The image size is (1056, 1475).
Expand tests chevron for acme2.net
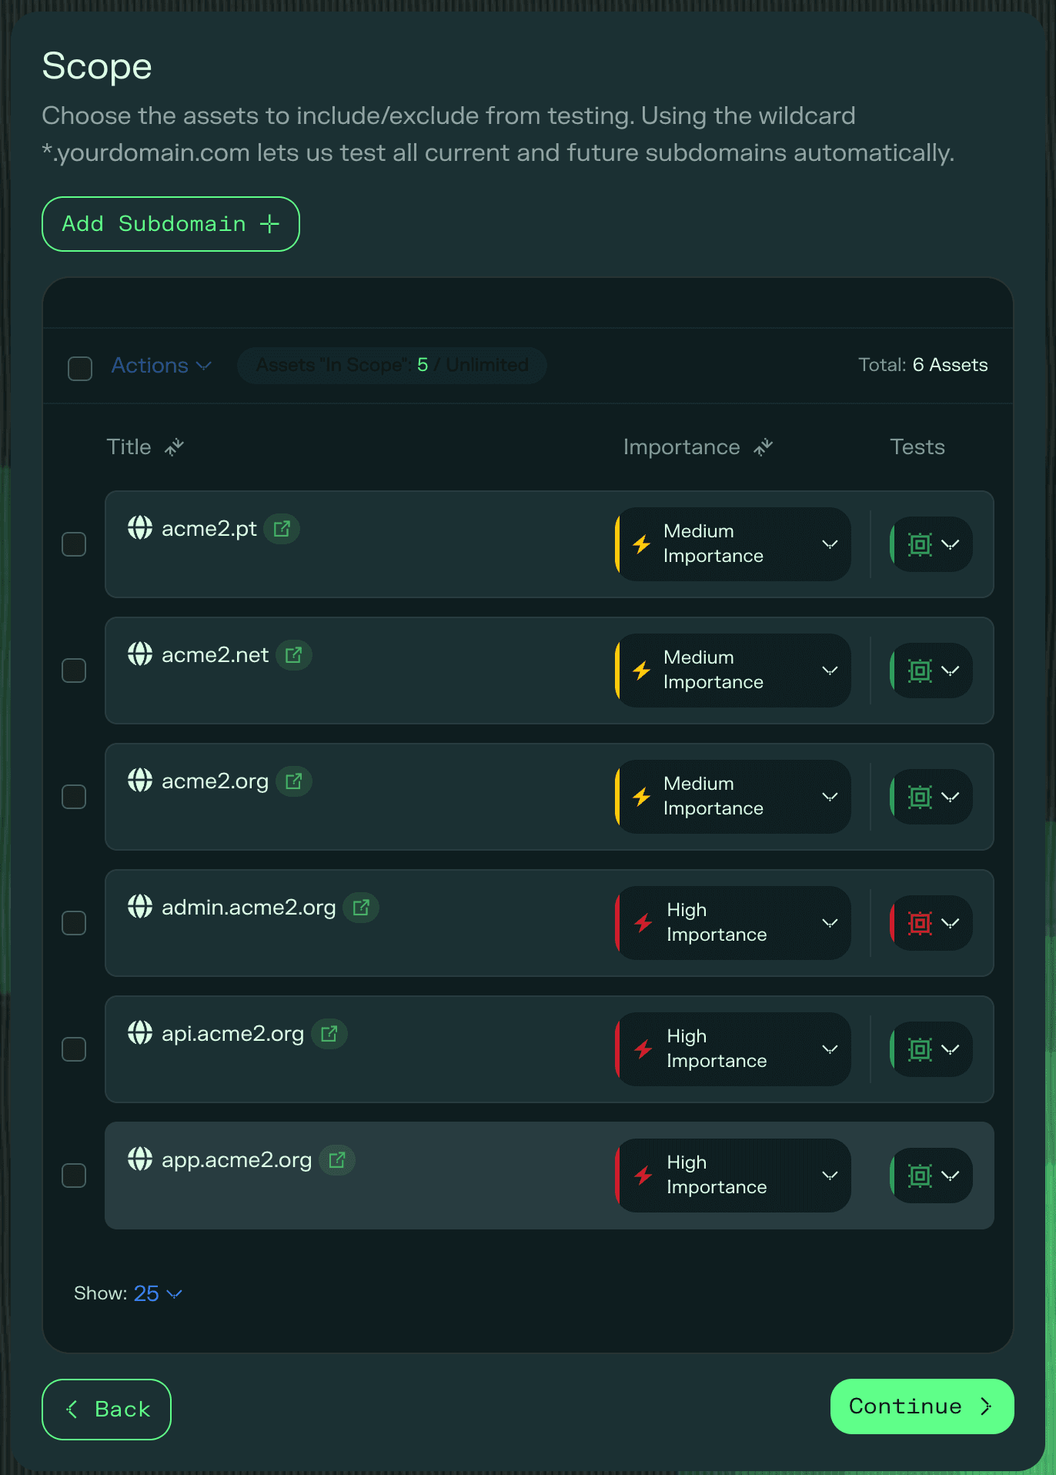pyautogui.click(x=951, y=671)
